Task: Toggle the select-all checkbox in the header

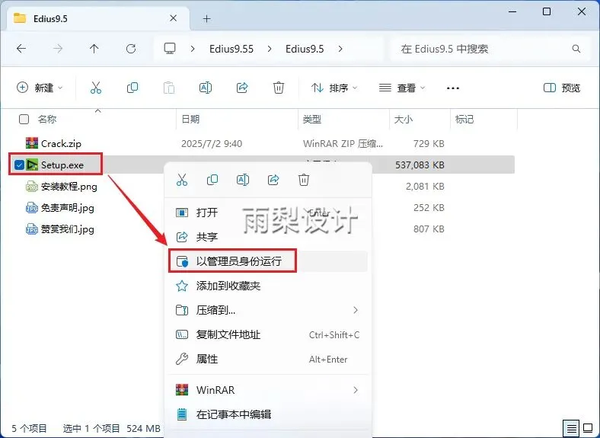Action: tap(24, 119)
